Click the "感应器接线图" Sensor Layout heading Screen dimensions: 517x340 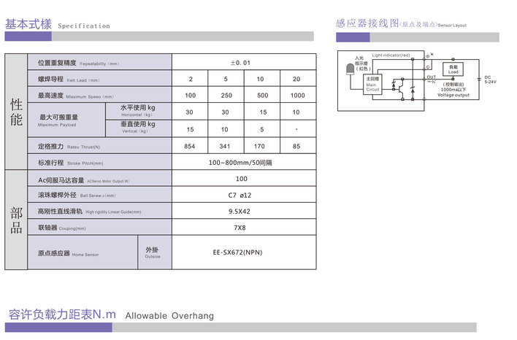tap(401, 24)
